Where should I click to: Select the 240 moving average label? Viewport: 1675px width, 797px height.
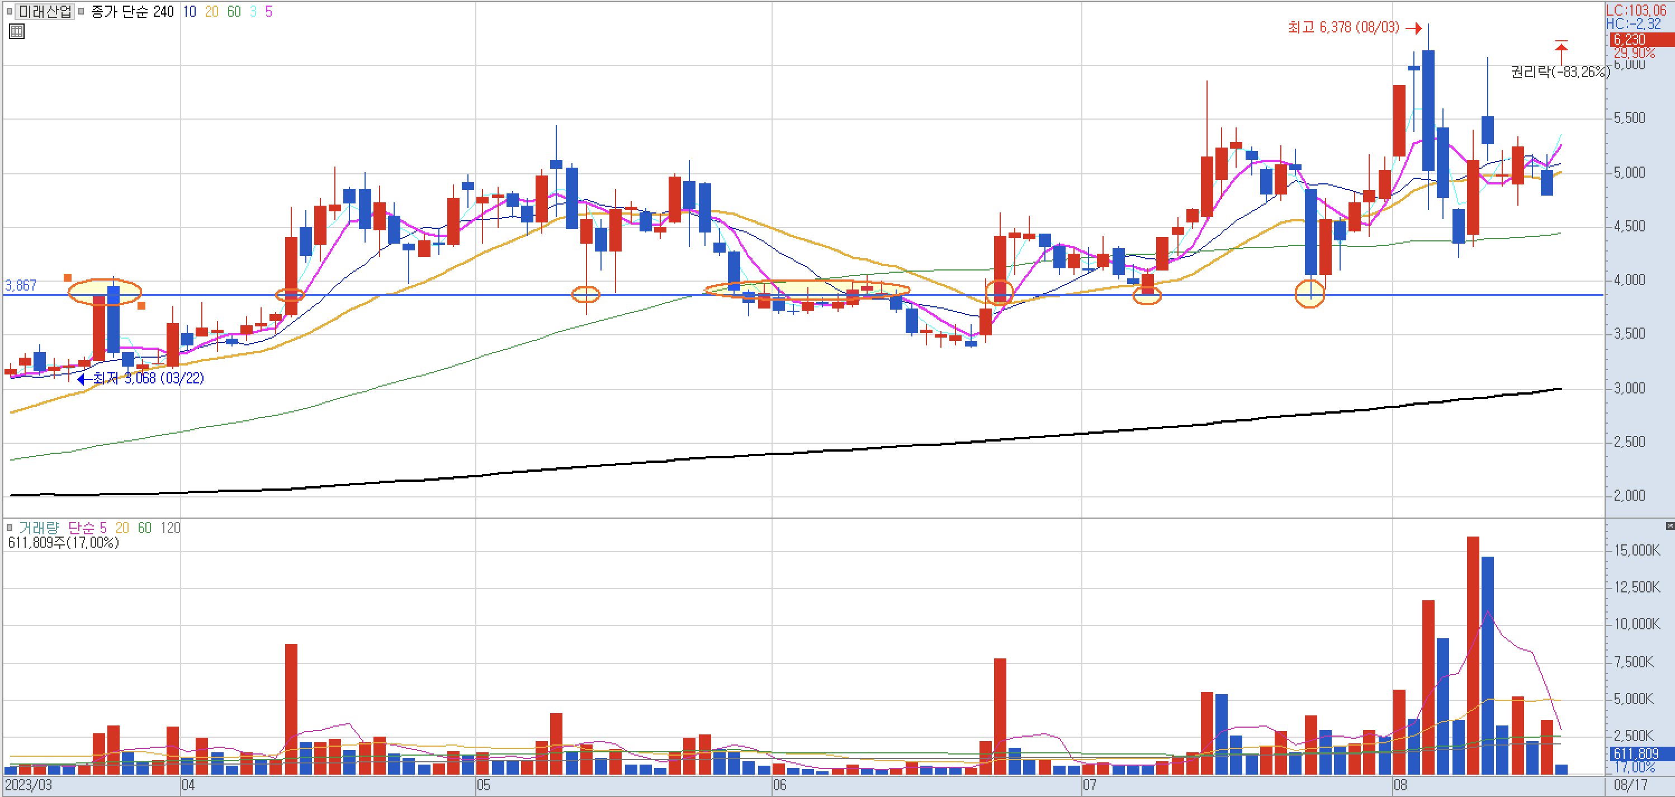163,12
